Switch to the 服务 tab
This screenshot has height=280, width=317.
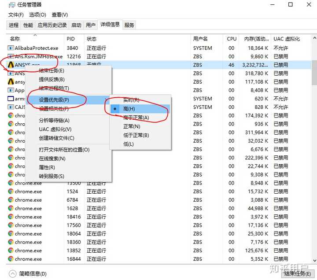coord(129,25)
